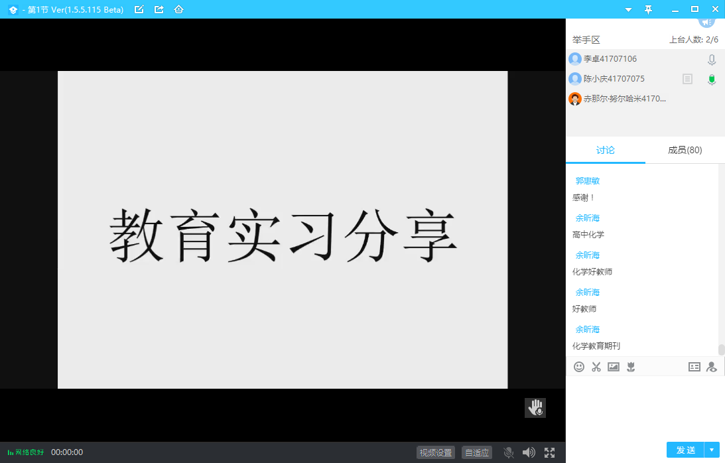Send a flower gift icon
This screenshot has width=725, height=463.
coord(631,367)
